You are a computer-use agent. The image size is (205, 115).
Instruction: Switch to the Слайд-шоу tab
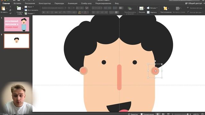pos(86,4)
